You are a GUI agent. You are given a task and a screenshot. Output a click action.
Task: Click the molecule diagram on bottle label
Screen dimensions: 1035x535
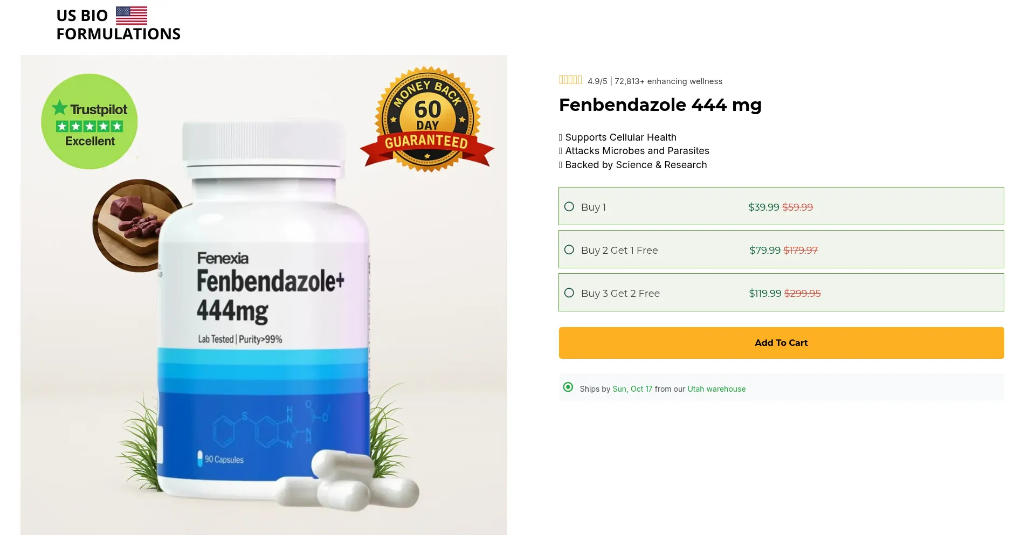270,425
